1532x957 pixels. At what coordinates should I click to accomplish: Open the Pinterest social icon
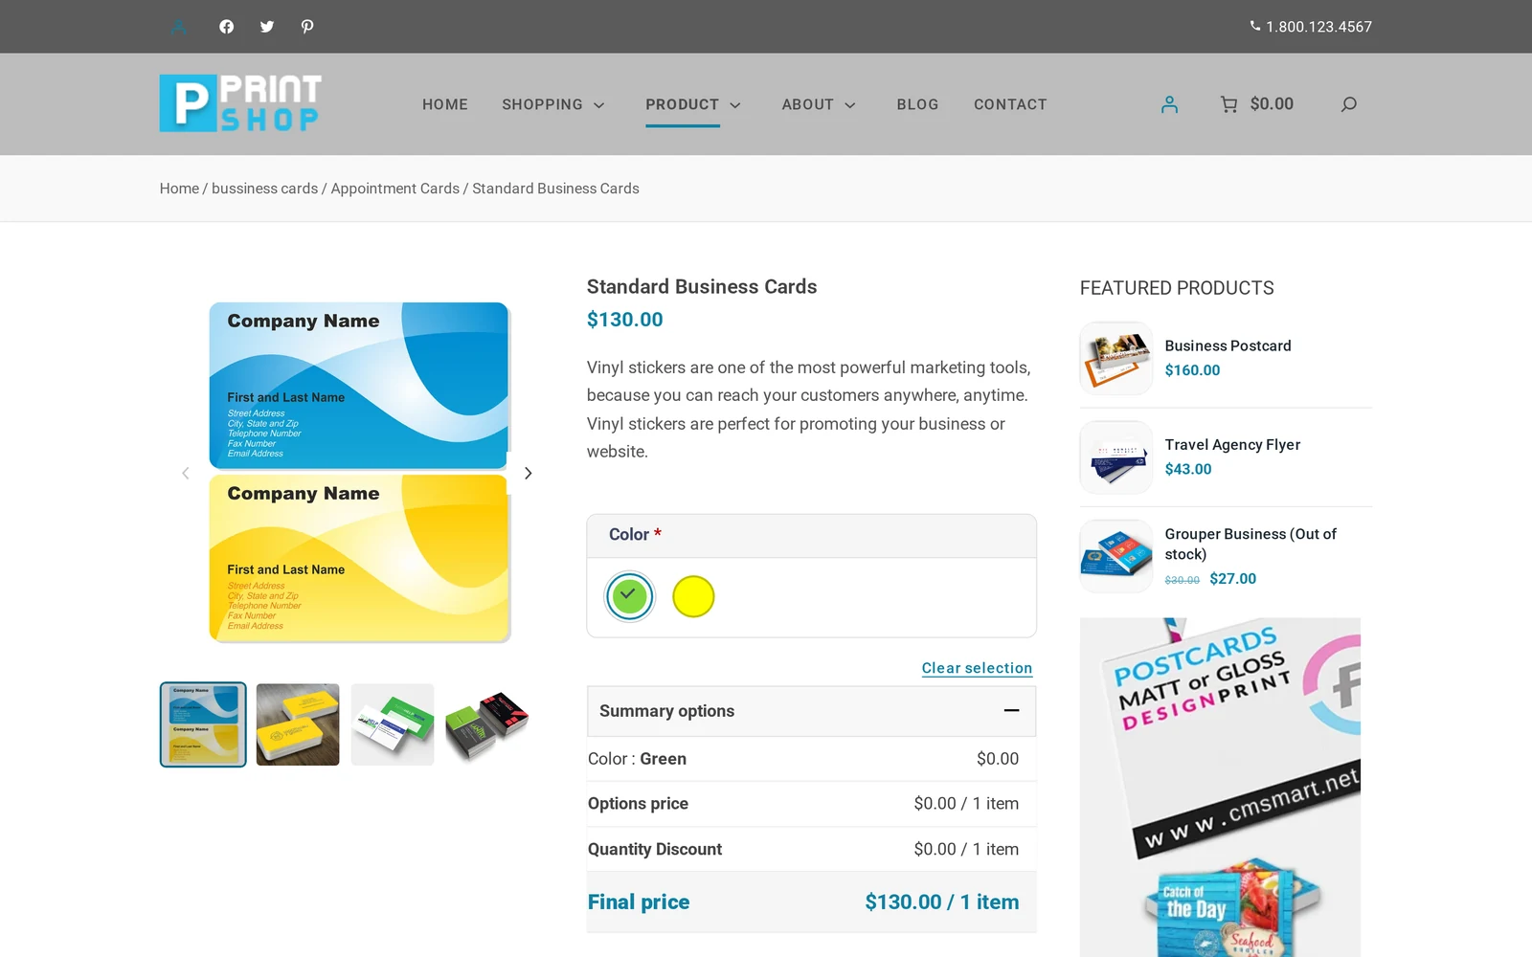click(x=307, y=27)
